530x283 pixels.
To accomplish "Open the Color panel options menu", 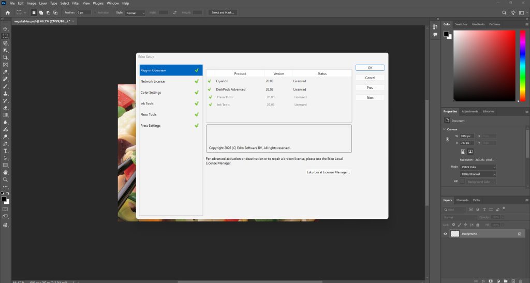I will click(526, 24).
